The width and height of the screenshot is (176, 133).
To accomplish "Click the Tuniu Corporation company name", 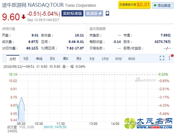I will tap(80, 5).
